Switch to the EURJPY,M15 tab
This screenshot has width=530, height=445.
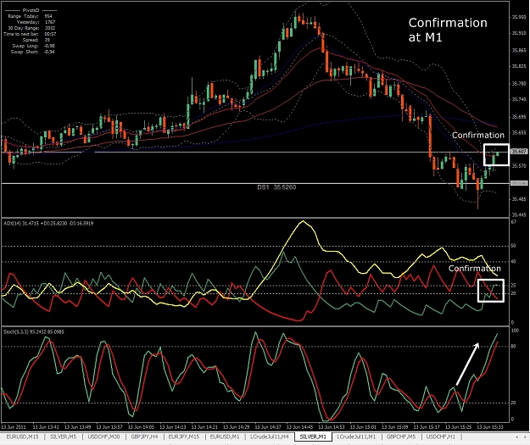click(184, 437)
